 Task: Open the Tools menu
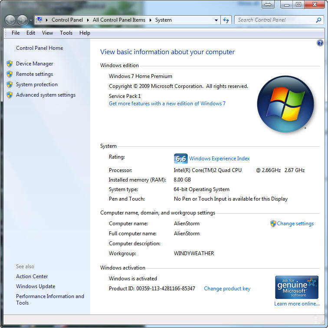point(66,33)
